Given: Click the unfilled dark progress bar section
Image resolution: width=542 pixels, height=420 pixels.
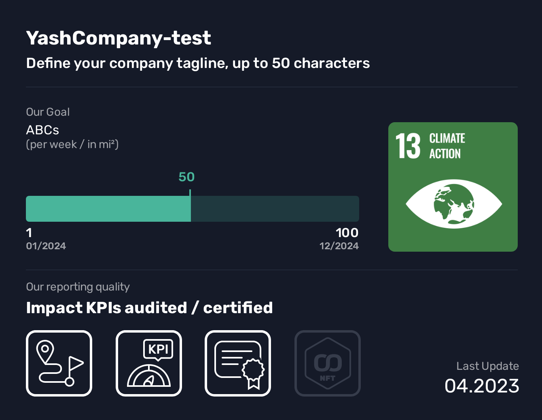Looking at the screenshot, I should click(x=275, y=209).
